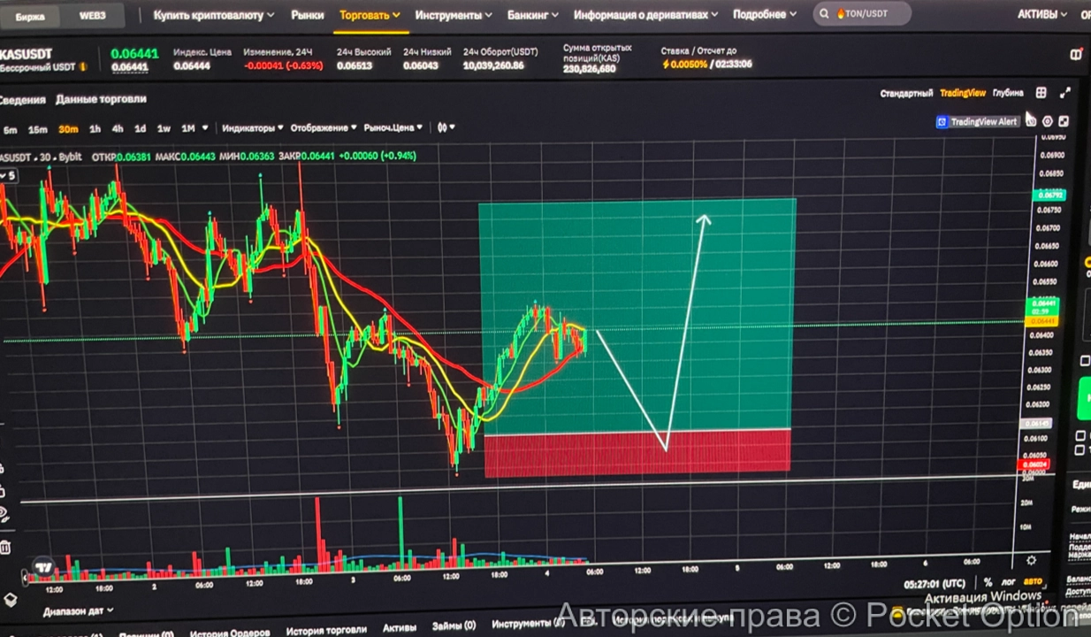Expand chart to fullscreen with arrows icon
The width and height of the screenshot is (1091, 637).
pyautogui.click(x=1064, y=93)
